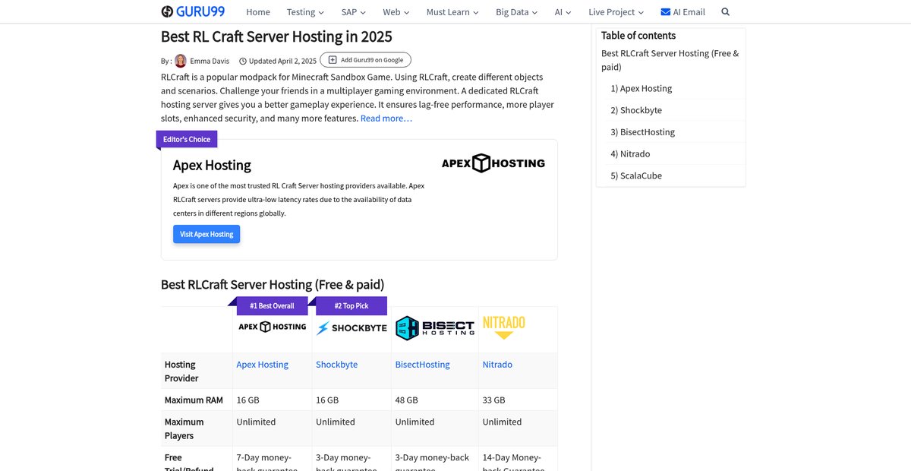Click the Best RL Craft Server Hosting in 2025 title
Screen dimensions: 911x471
pyautogui.click(x=276, y=36)
